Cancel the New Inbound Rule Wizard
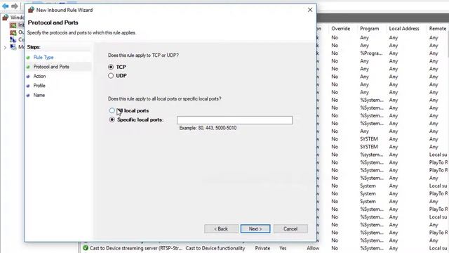The image size is (449, 253). coord(290,228)
